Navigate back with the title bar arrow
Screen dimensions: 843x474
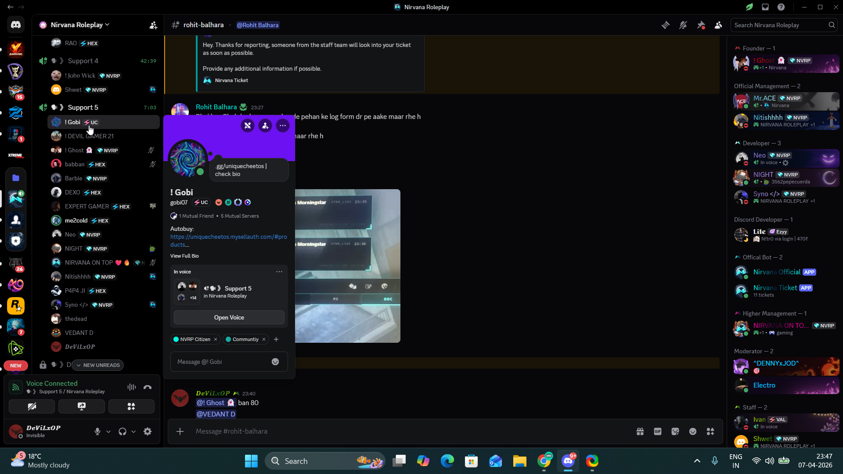pos(11,7)
